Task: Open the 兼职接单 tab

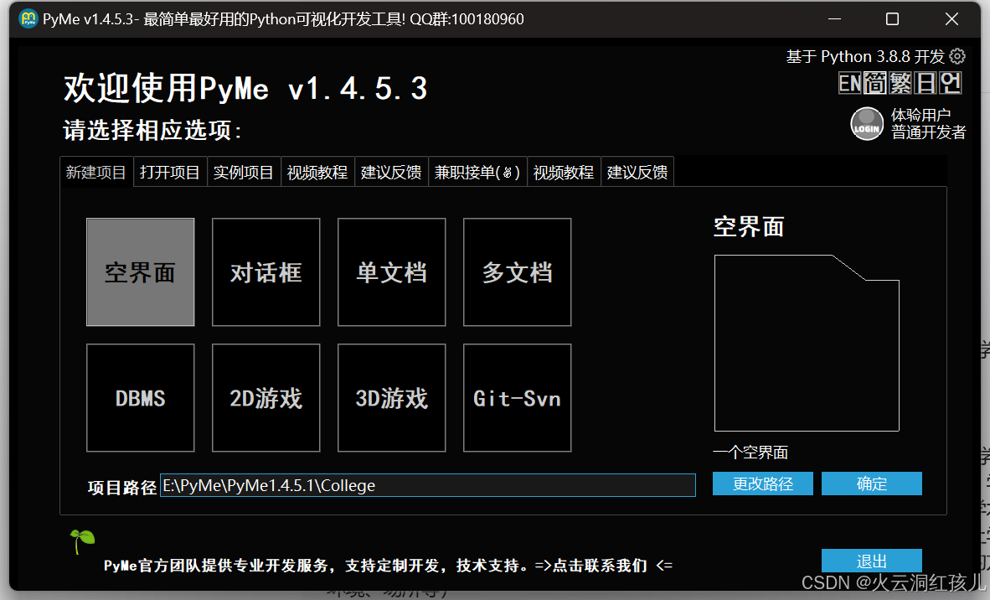Action: click(477, 172)
